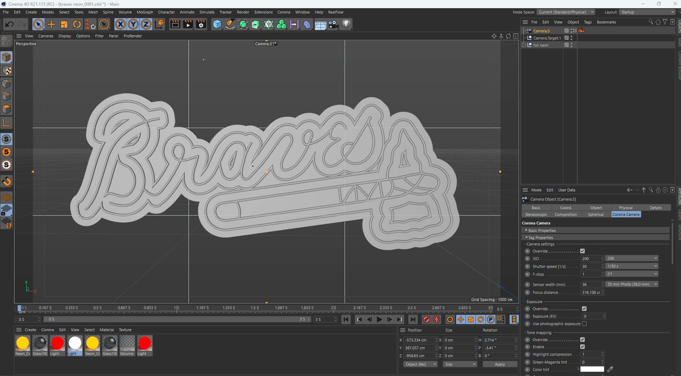Open Shutter speed 1/30 s dropdown
The height and width of the screenshot is (376, 681).
coord(632,266)
